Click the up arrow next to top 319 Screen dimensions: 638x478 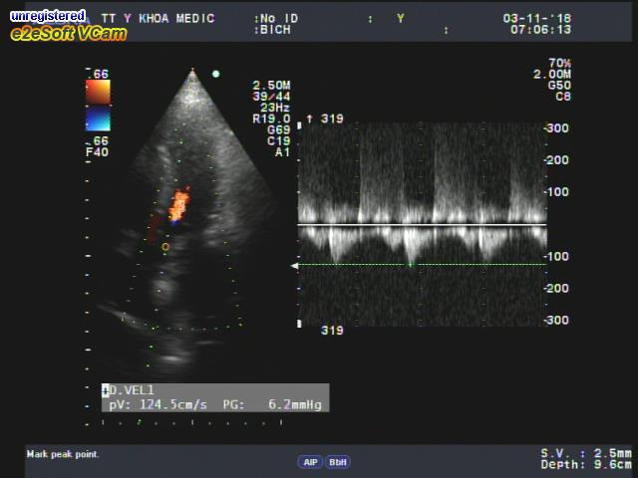(x=309, y=119)
